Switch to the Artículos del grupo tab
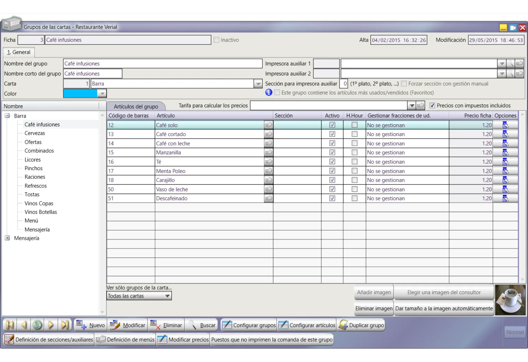 tap(136, 107)
